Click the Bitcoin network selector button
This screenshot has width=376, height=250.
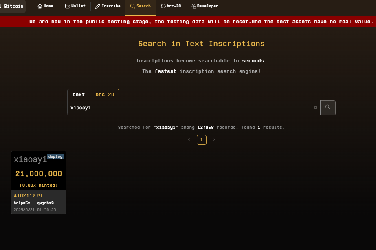12,6
